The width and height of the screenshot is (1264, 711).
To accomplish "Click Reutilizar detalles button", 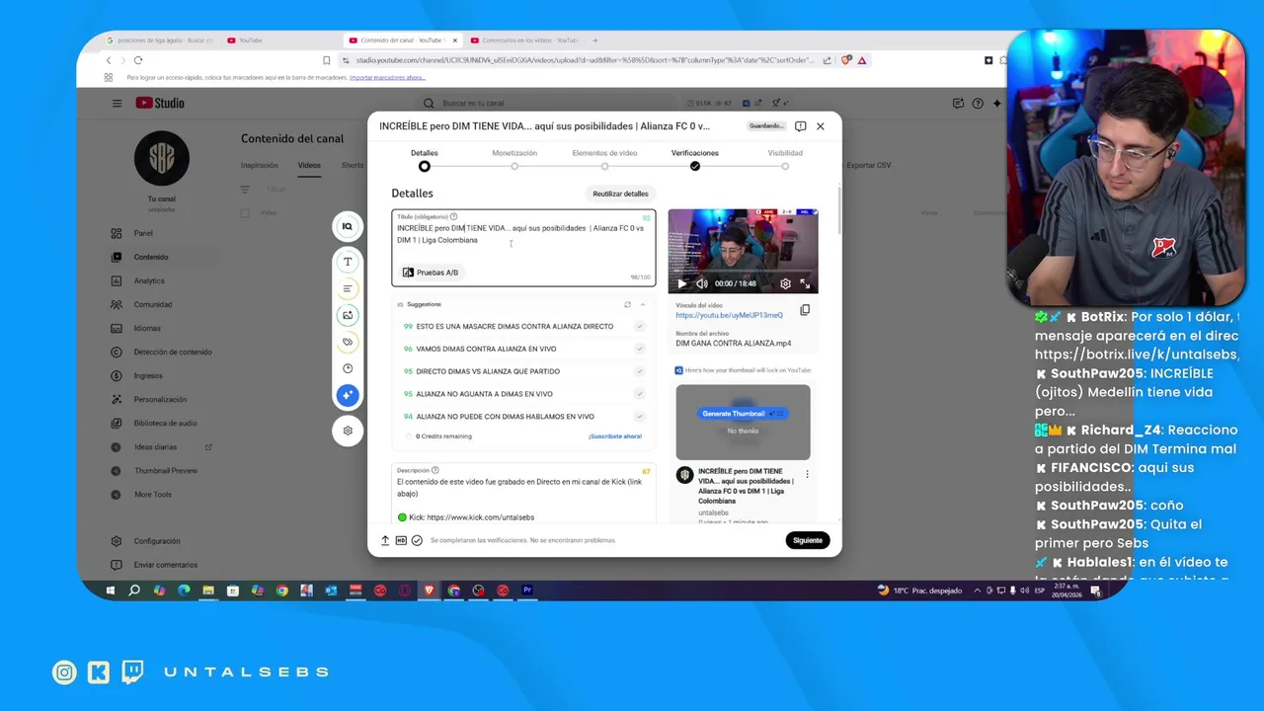I will 620,194.
